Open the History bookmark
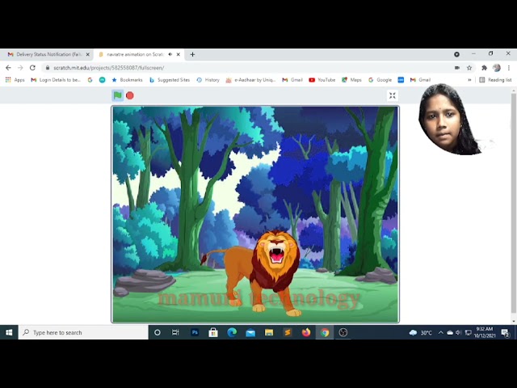The image size is (517, 388). pos(208,80)
